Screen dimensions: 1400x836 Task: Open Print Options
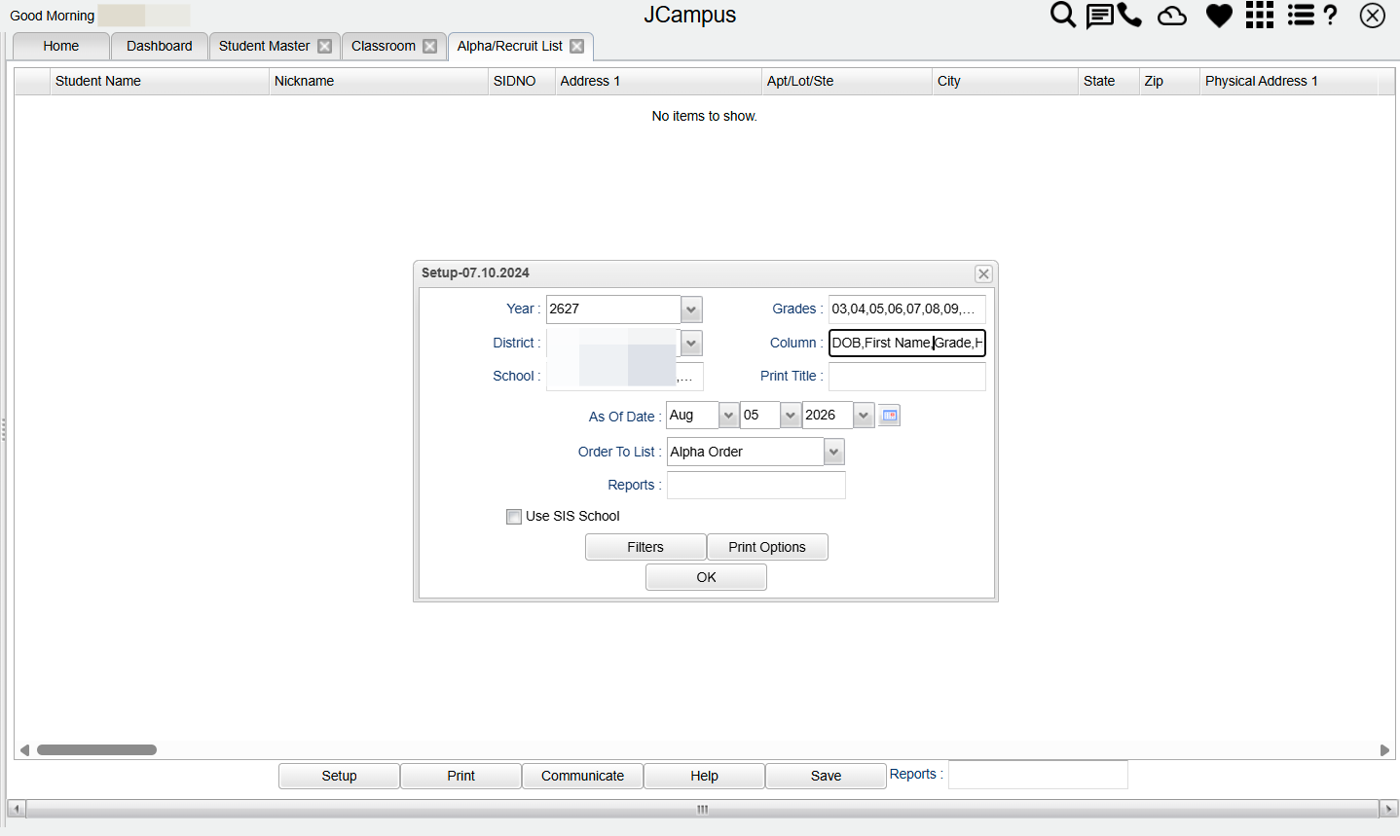[x=767, y=547]
